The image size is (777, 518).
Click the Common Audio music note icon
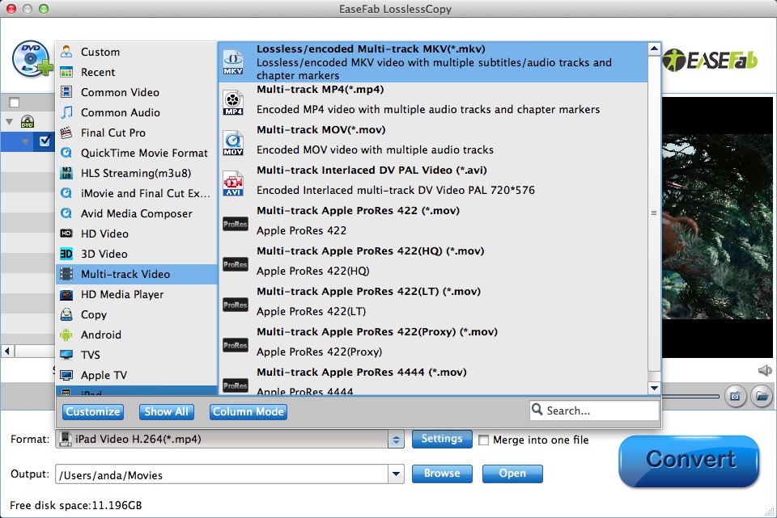tap(66, 112)
